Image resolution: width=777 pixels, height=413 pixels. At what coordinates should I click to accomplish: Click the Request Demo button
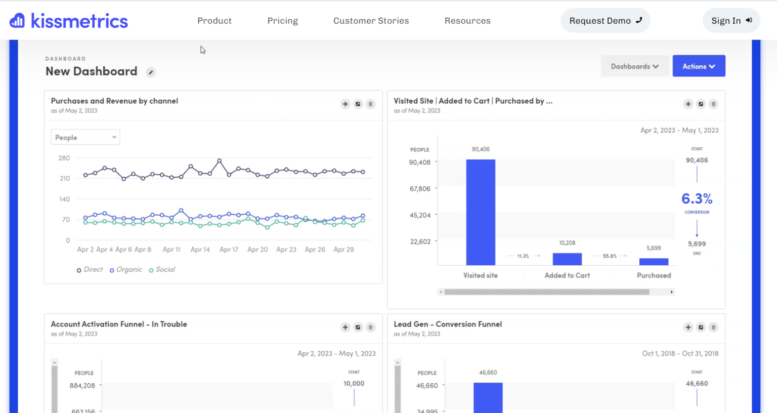click(606, 20)
